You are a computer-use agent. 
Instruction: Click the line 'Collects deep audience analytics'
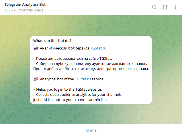click(78, 94)
